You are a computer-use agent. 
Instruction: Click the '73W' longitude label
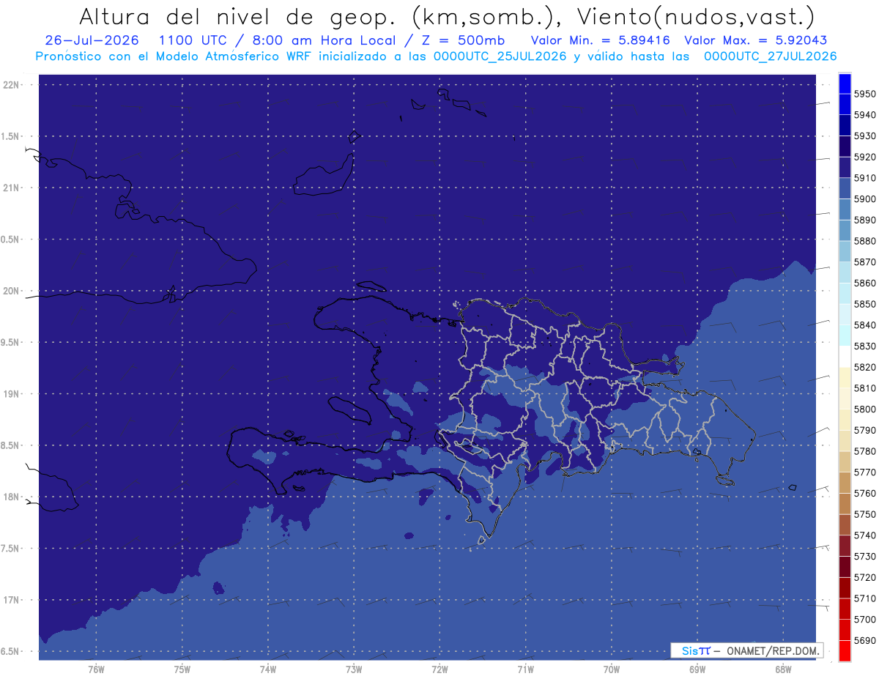[353, 669]
